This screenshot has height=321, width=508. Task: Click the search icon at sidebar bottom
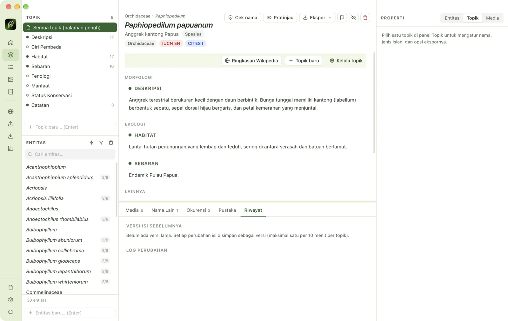10,312
